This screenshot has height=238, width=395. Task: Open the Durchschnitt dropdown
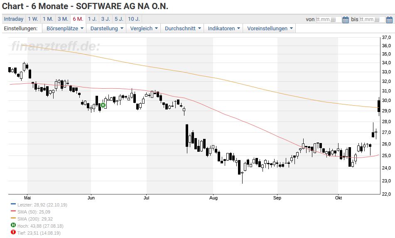click(x=183, y=29)
